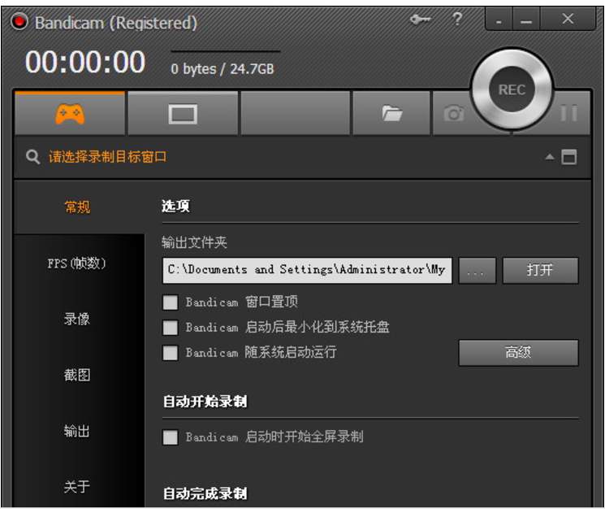The height and width of the screenshot is (509, 605).
Task: Enable 启动后最小化到系统托盘 checkbox
Action: [171, 328]
